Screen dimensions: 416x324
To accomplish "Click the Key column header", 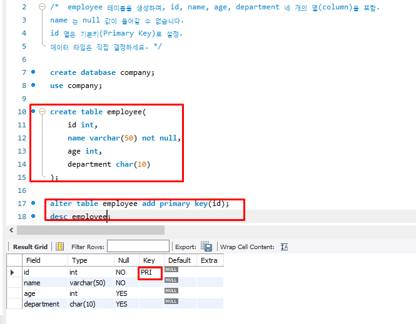I will pos(151,260).
